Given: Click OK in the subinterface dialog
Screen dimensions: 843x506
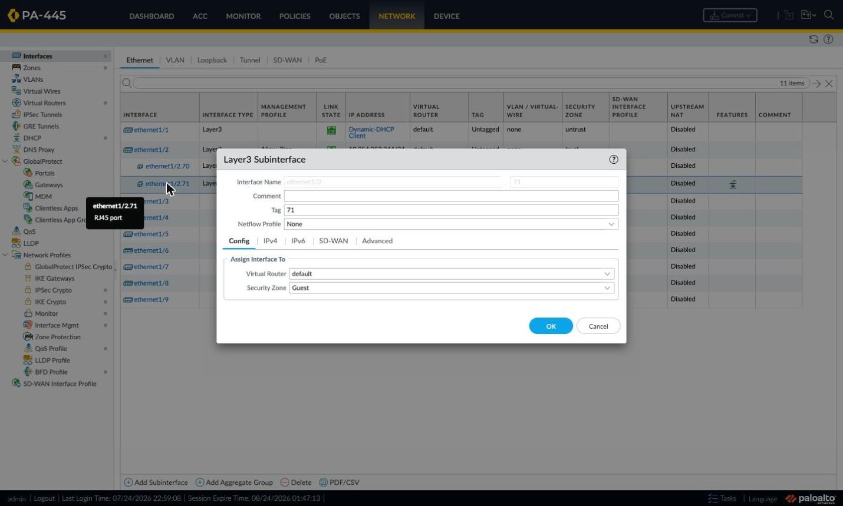Looking at the screenshot, I should 551,326.
